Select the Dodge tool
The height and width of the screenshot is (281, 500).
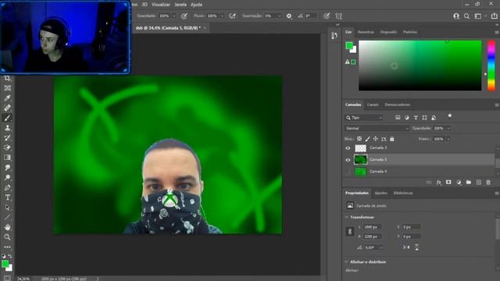(7, 177)
